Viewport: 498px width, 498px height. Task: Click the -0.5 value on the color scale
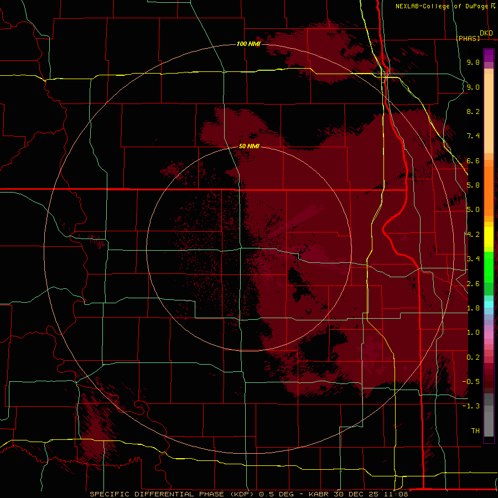coord(471,382)
